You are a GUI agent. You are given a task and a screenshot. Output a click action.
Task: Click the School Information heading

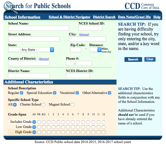click(x=22, y=17)
